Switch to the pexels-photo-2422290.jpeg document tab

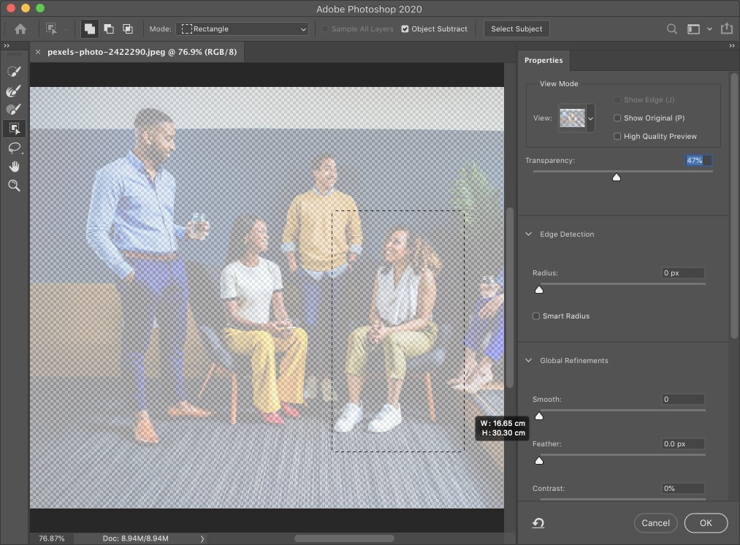(x=142, y=52)
